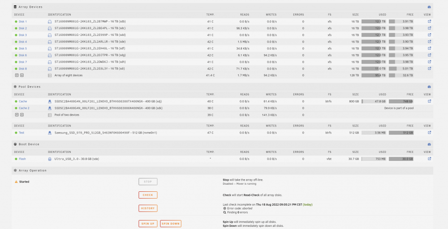The image size is (448, 229).
Task: Click the USB icon for Ultra_USB_3.0 flash
Action: (x=50, y=159)
